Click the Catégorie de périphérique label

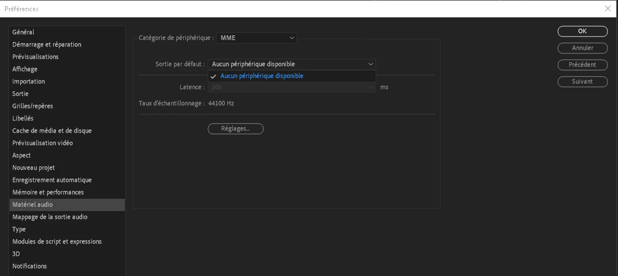pos(176,38)
